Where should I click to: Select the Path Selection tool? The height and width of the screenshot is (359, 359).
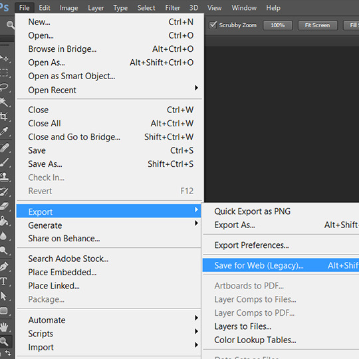click(x=4, y=296)
